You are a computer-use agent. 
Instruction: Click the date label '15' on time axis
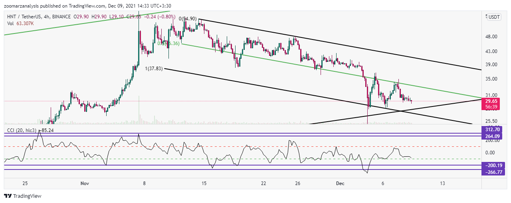click(204, 183)
